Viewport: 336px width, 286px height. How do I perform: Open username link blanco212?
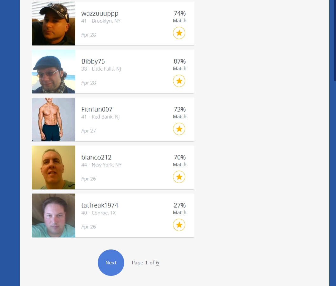pyautogui.click(x=97, y=157)
